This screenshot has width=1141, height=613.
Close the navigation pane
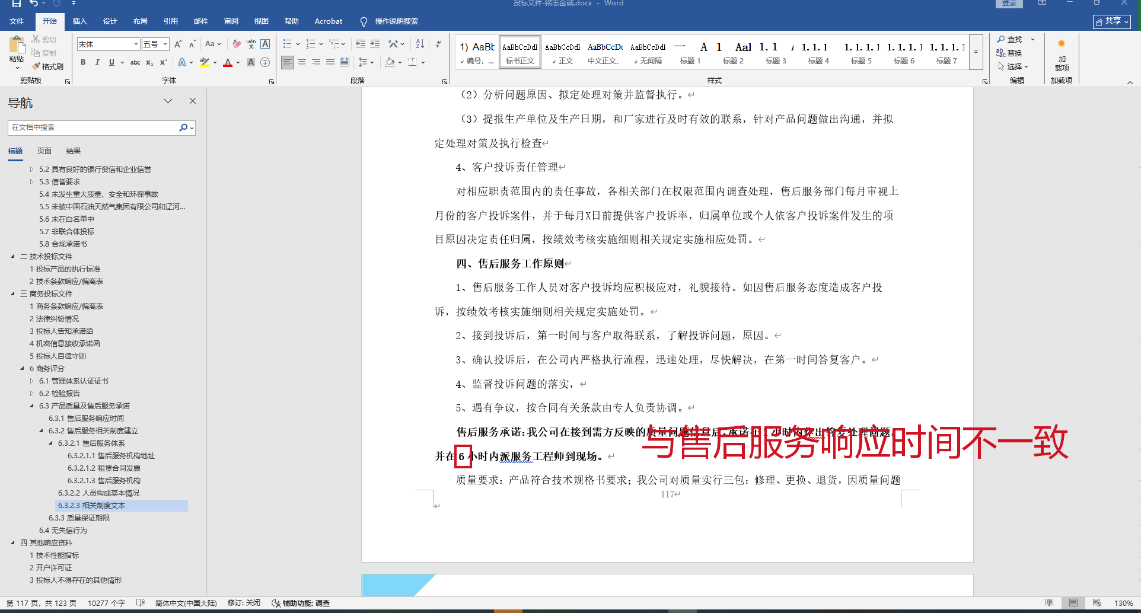(193, 101)
